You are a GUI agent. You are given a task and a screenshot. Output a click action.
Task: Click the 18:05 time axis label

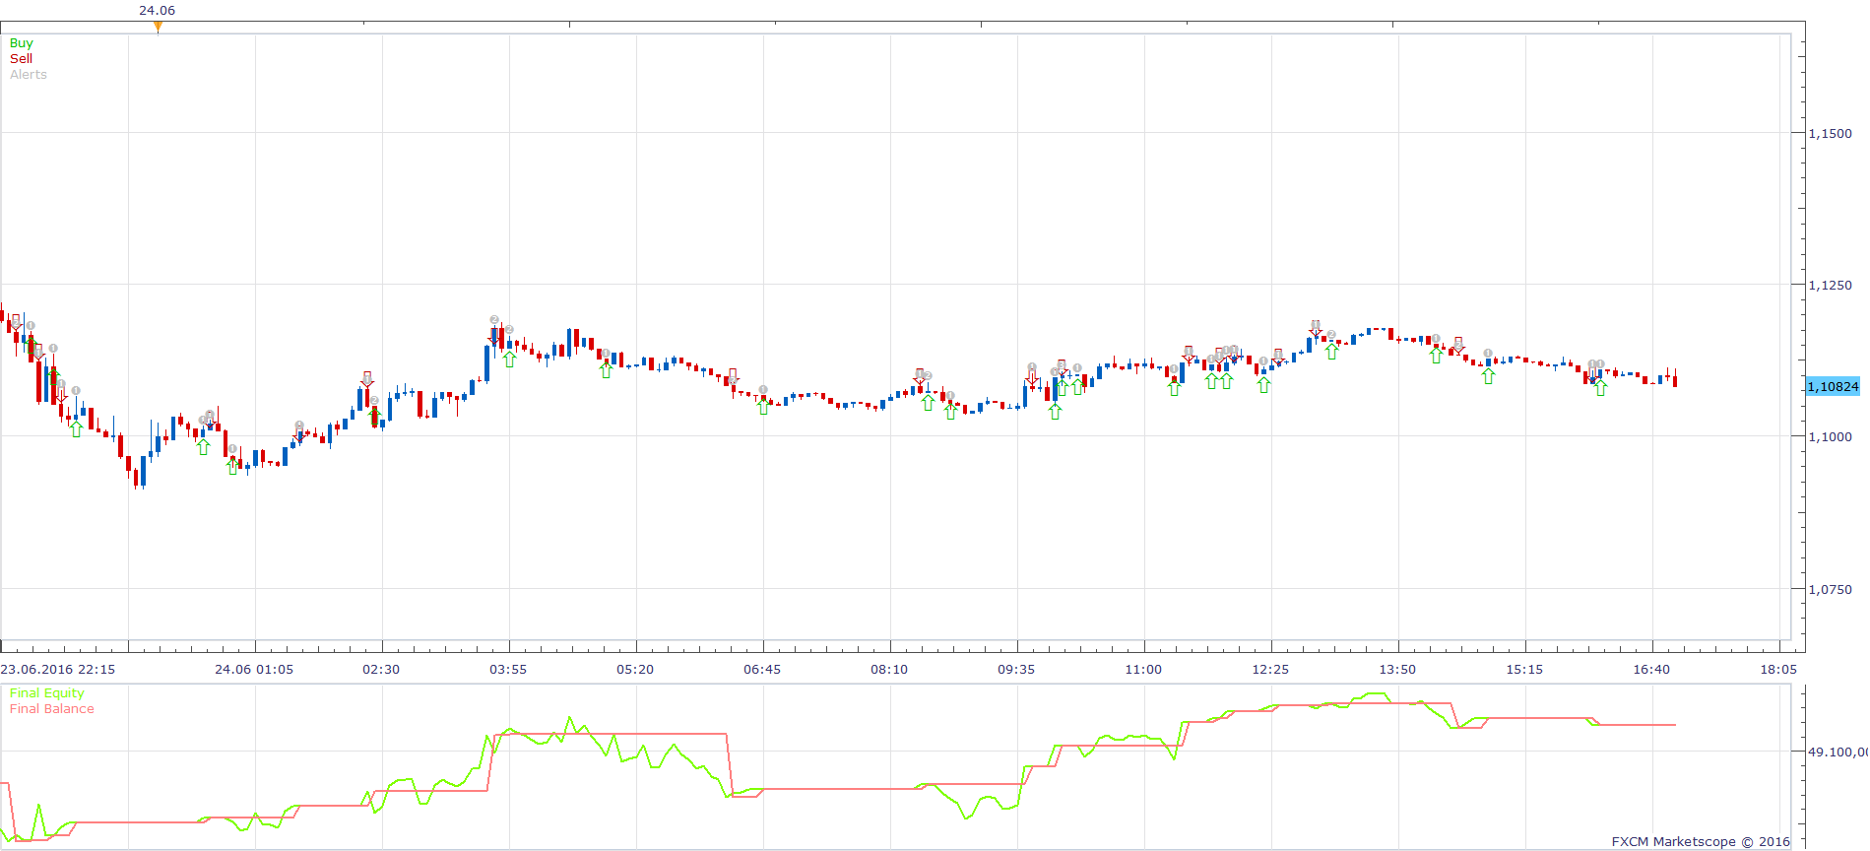(x=1778, y=669)
